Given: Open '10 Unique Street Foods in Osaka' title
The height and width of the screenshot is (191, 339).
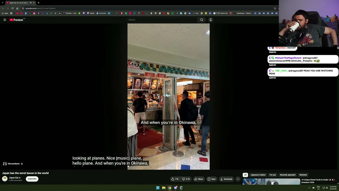Looking at the screenshot, I should pyautogui.click(x=318, y=181).
